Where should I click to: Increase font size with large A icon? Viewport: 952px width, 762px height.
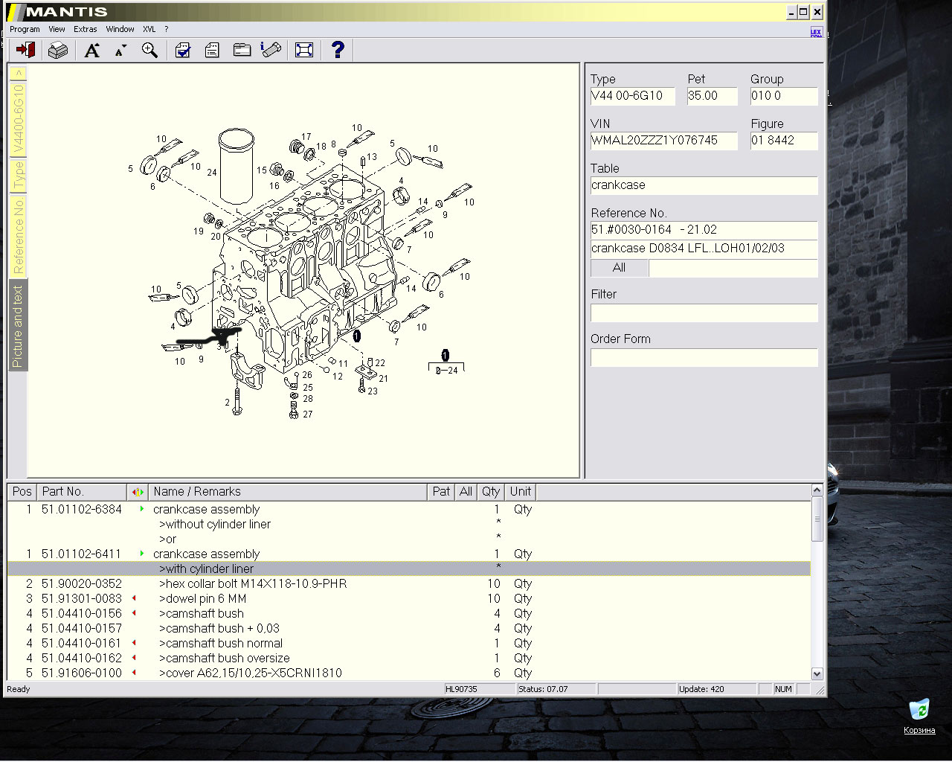click(91, 50)
